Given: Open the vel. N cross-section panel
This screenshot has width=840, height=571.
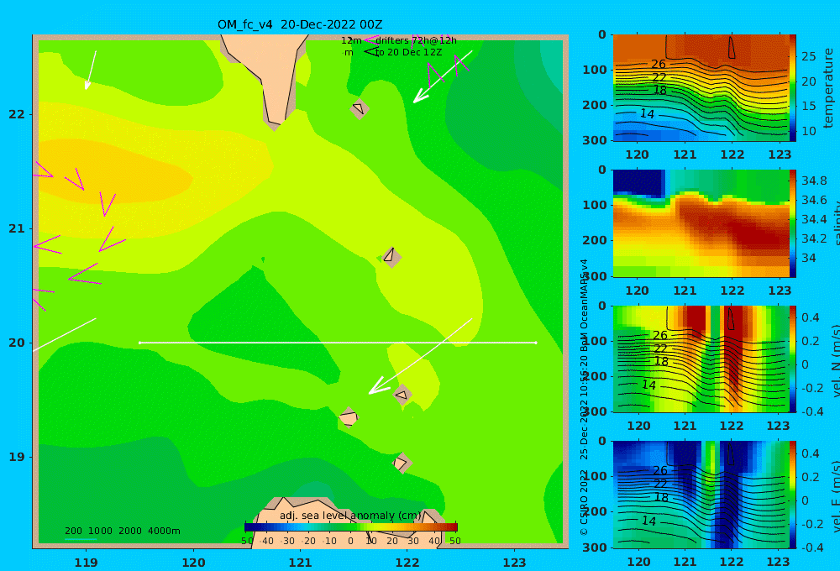Looking at the screenshot, I should click(701, 359).
